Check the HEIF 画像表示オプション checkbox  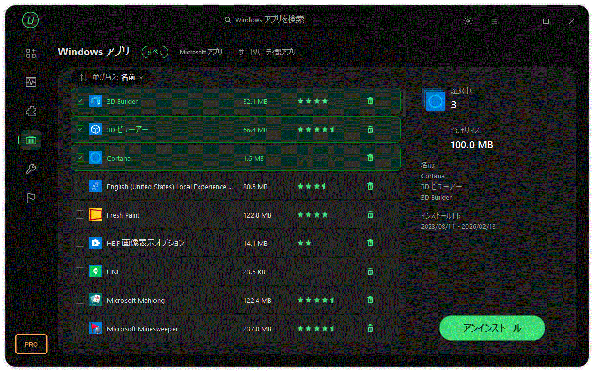(x=80, y=243)
